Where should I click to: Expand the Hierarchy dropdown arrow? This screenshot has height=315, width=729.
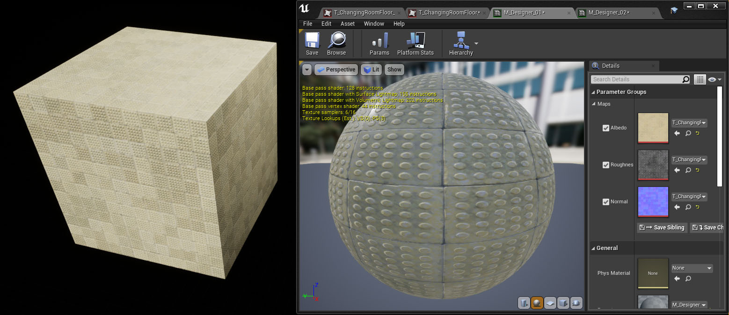(x=476, y=43)
